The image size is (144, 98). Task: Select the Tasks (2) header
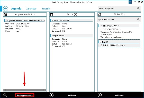click(x=72, y=14)
